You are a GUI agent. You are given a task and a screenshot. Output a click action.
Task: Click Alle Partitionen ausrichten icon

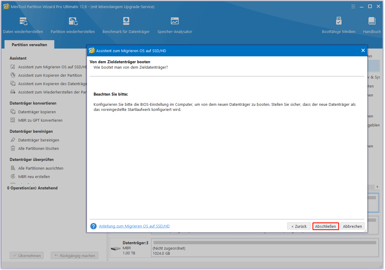click(x=13, y=168)
